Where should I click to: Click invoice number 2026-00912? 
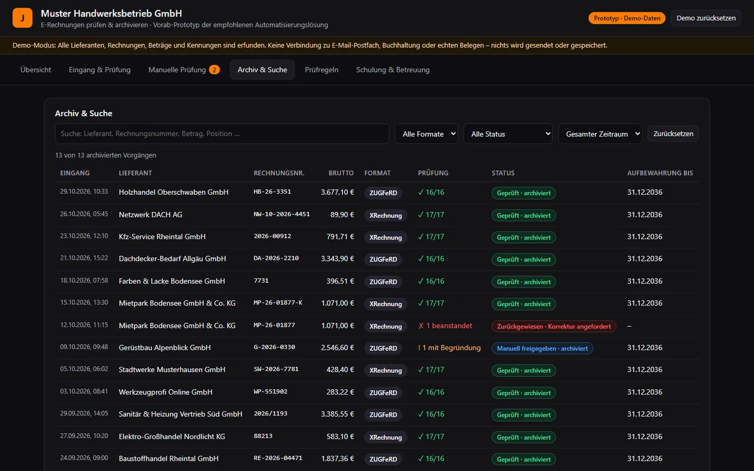click(x=272, y=236)
